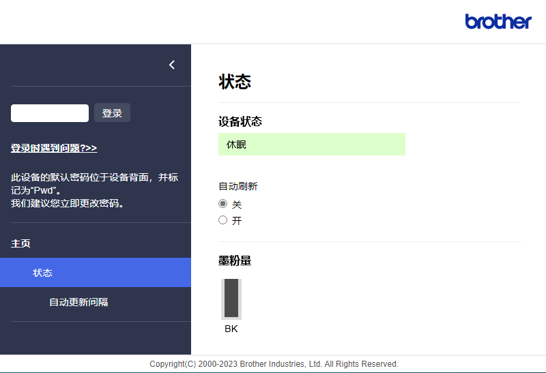Click the BK label under toner bar

[x=231, y=329]
